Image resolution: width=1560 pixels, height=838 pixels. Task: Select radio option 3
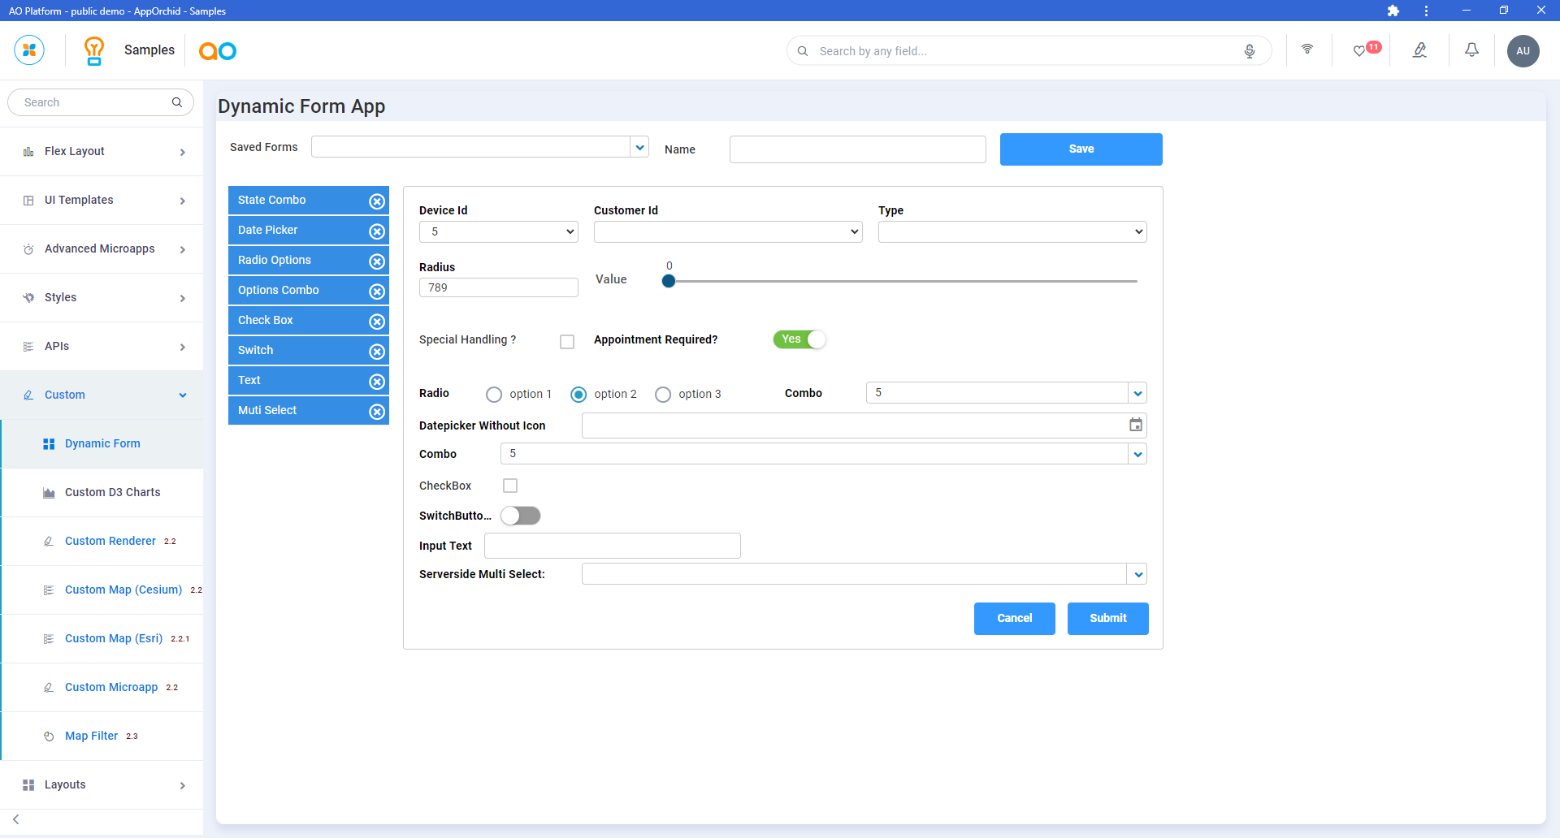(663, 395)
